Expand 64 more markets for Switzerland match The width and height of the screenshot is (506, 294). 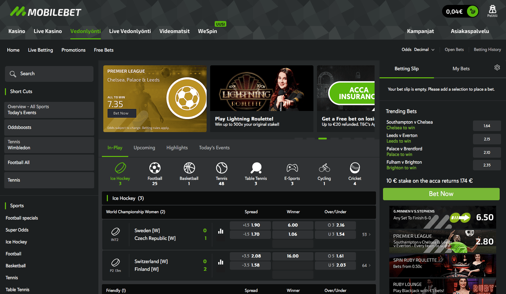tap(366, 265)
